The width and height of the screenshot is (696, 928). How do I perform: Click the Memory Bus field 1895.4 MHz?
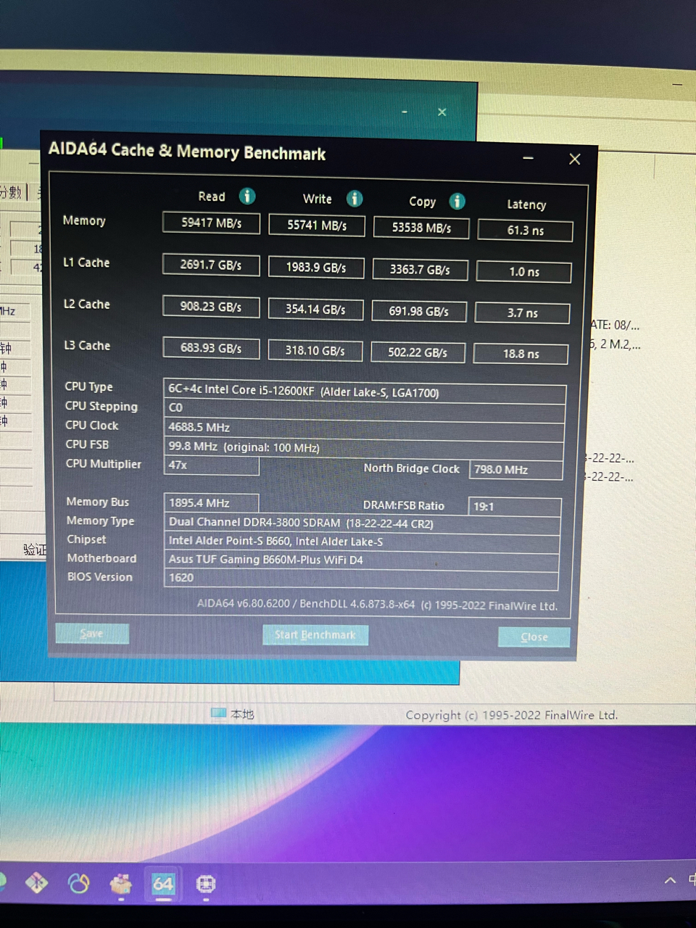tap(211, 502)
